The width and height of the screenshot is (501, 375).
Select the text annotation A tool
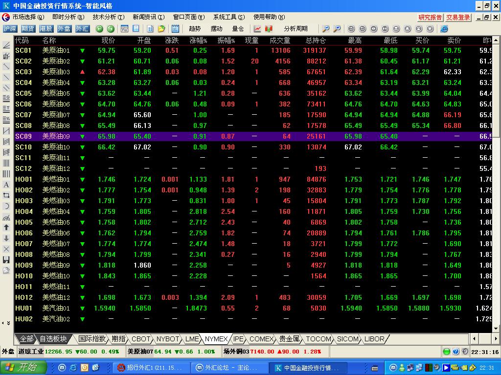pyautogui.click(x=6, y=185)
